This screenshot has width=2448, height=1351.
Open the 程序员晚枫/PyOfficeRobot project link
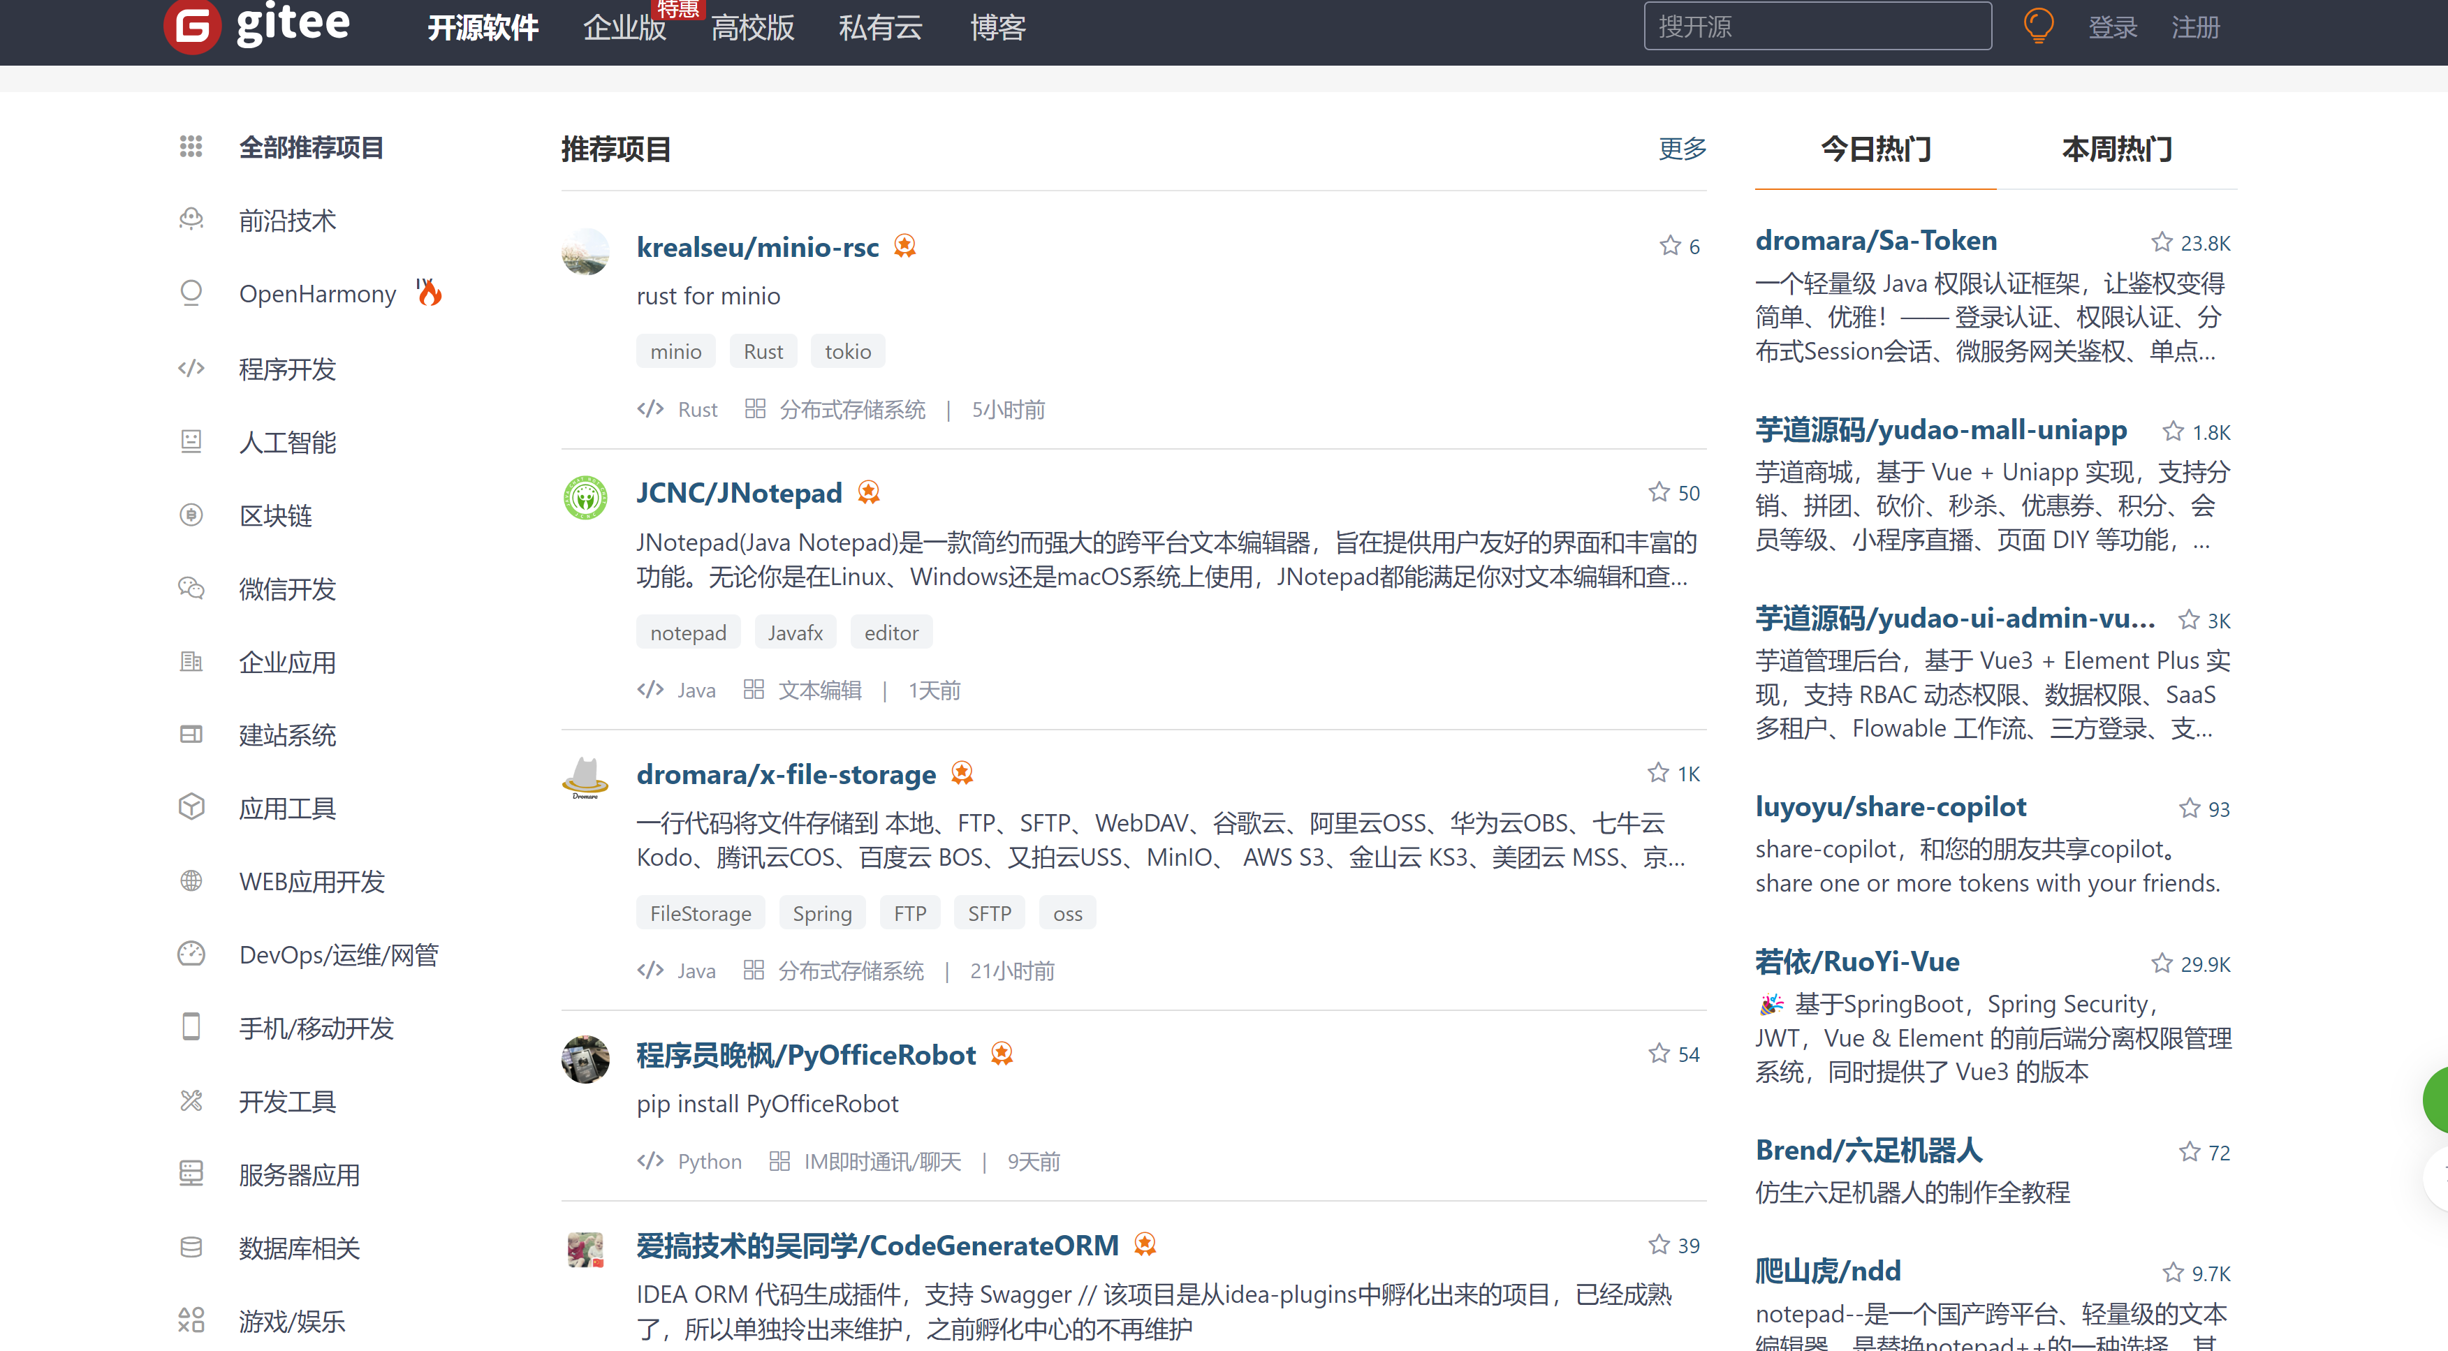point(806,1054)
